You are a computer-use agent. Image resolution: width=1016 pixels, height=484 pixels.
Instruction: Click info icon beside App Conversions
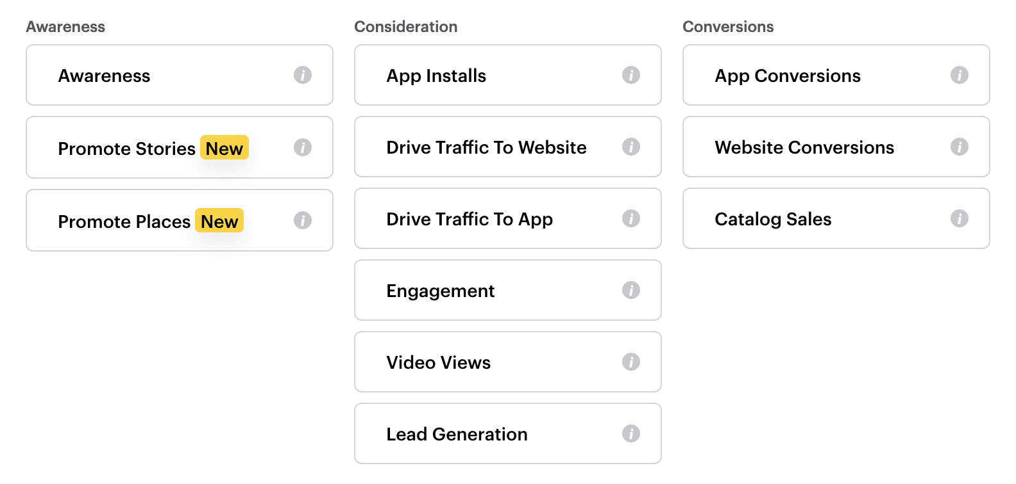pyautogui.click(x=960, y=75)
